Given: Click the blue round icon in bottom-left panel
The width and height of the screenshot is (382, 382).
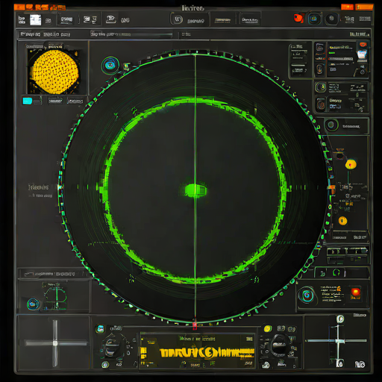Looking at the screenshot, I should coord(33,304).
